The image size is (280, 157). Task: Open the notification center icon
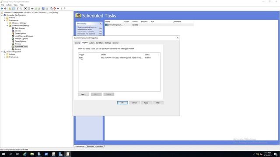click(x=276, y=154)
